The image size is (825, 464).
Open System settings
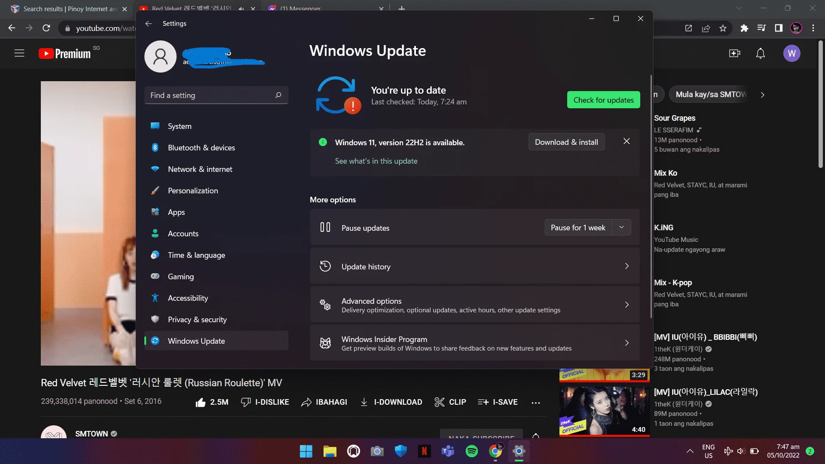[x=216, y=126]
